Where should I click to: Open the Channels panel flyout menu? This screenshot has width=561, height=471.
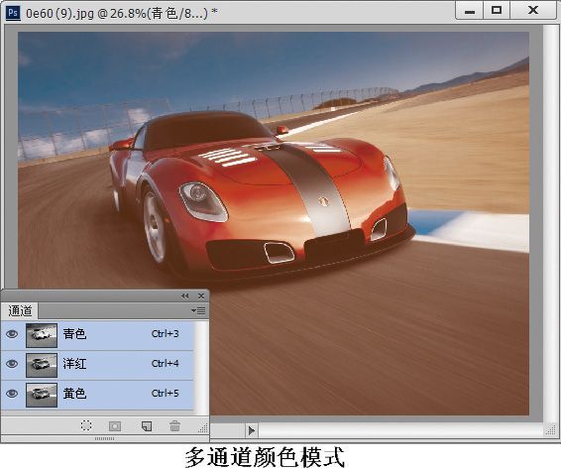[198, 310]
